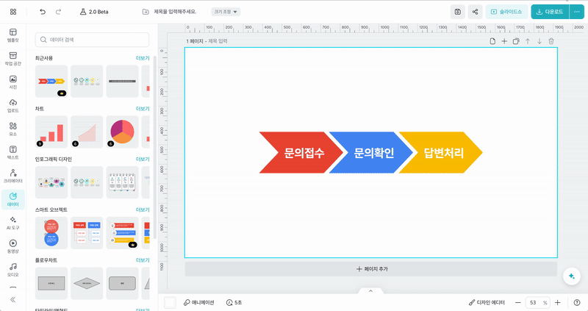
Task: Click the 데이터 검색 search field
Action: click(x=92, y=40)
